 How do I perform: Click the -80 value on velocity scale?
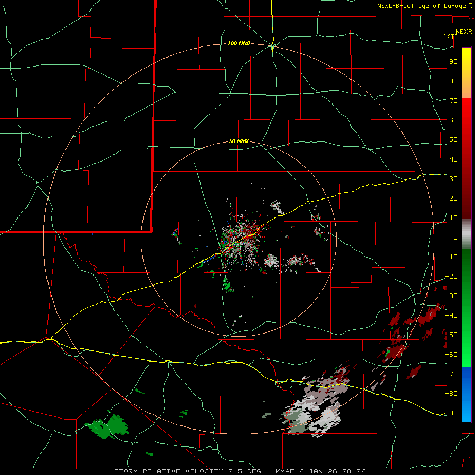[451, 394]
